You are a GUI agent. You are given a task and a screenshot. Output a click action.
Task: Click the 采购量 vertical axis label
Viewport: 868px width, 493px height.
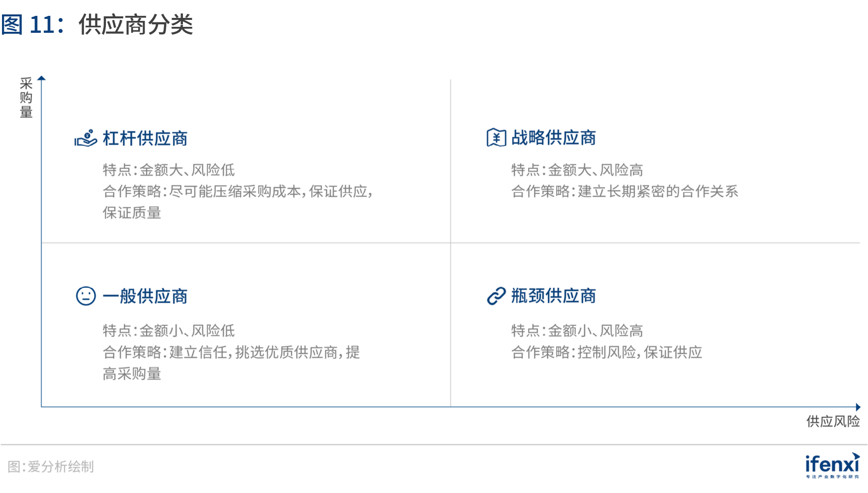26,97
